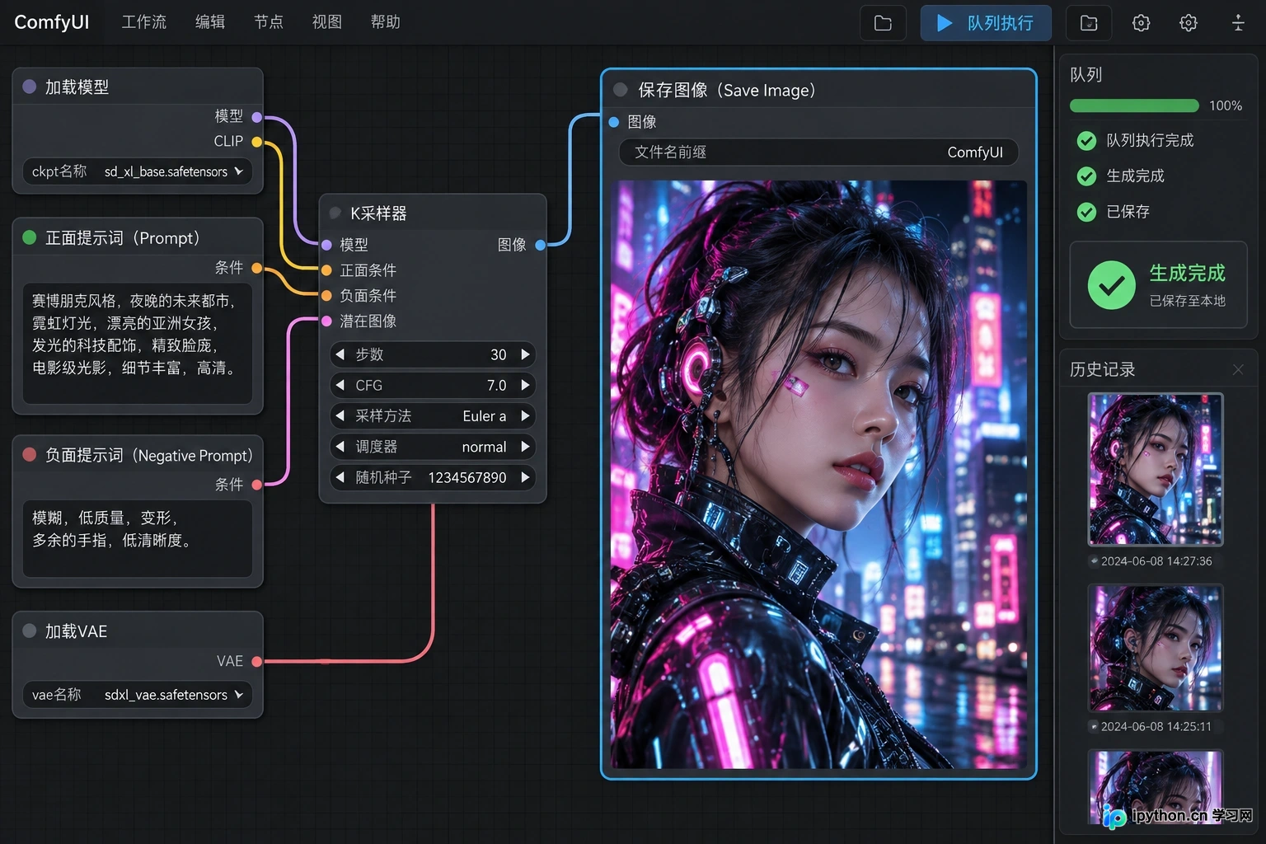The image size is (1266, 844).
Task: Click the green check icon beside 队列执行完成
Action: point(1087,141)
